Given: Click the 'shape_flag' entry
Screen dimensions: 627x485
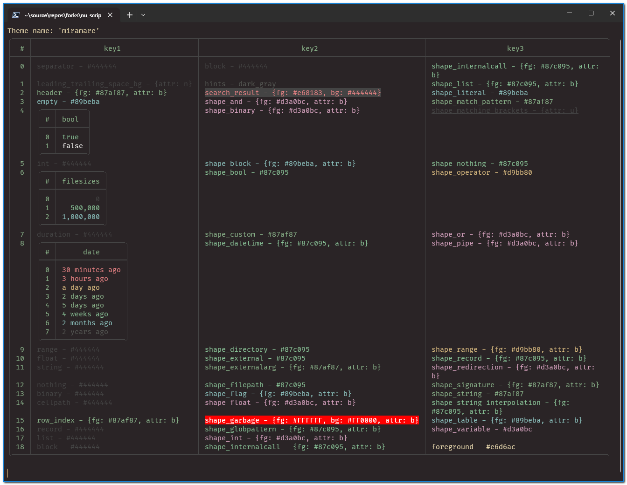Looking at the screenshot, I should (278, 394).
